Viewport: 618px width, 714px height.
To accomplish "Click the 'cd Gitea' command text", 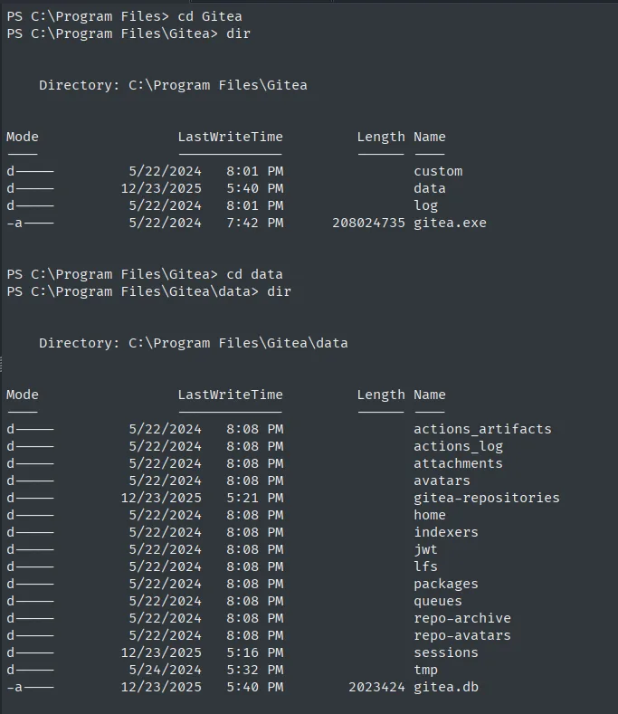I will (210, 16).
